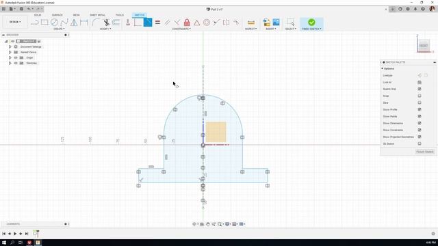Toggle Sketches folder visibility eye
Screen dimensions: 438x246
pyautogui.click(x=16, y=64)
